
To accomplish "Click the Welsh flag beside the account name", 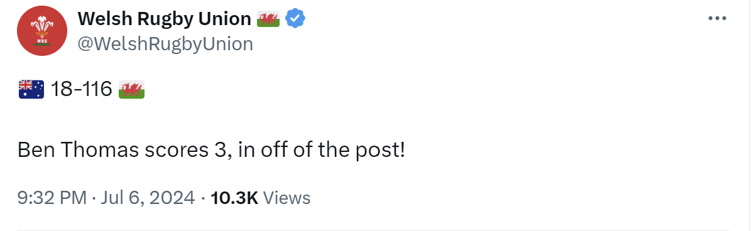I will (x=269, y=19).
